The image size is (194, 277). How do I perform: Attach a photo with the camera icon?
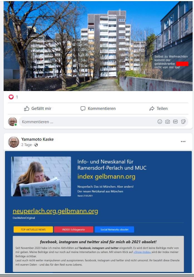(168, 122)
